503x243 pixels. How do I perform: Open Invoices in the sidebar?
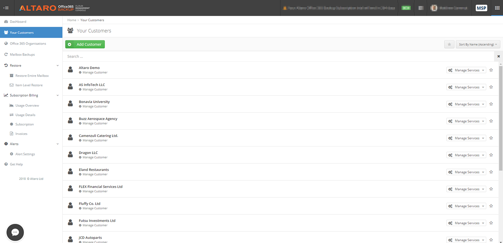(x=21, y=134)
